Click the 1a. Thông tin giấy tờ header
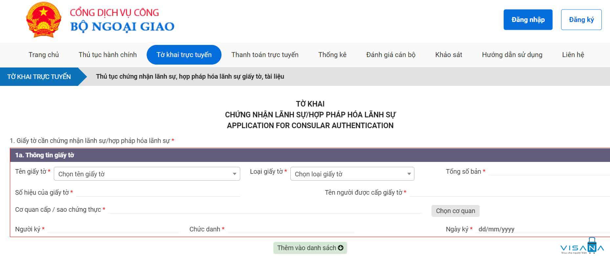 310,155
